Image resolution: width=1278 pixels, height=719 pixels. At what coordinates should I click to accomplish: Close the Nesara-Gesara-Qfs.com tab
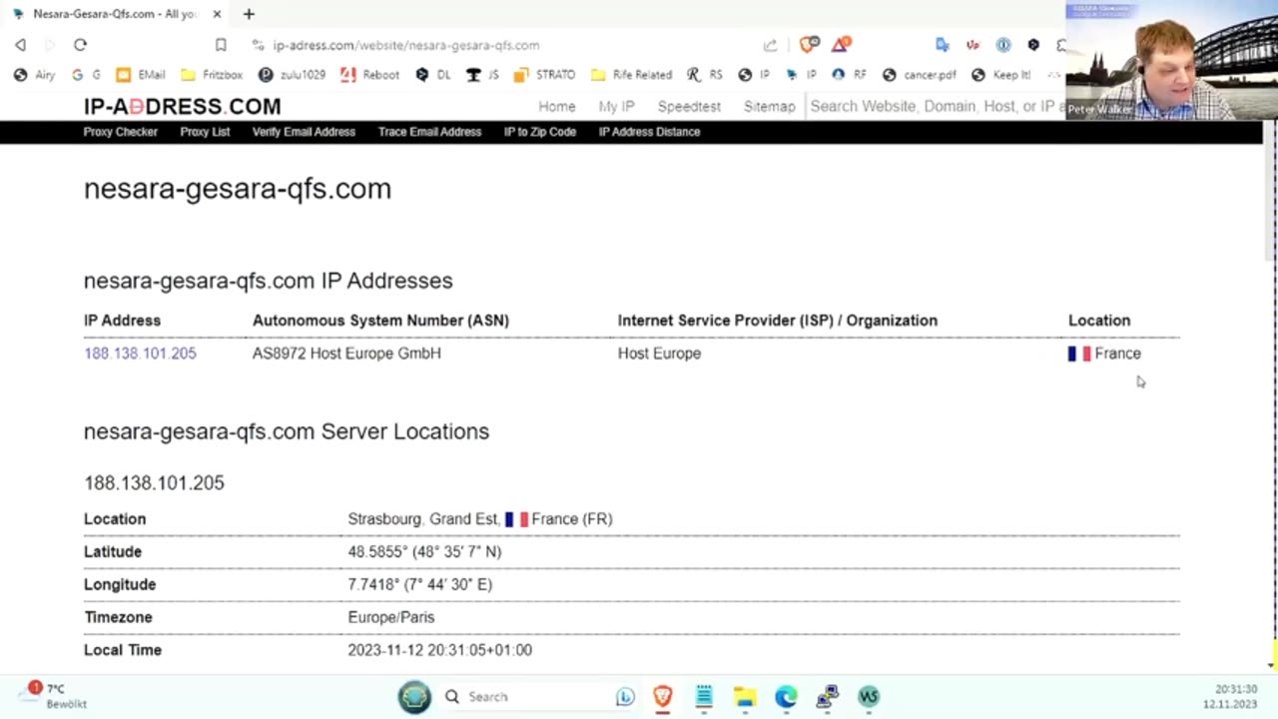217,14
